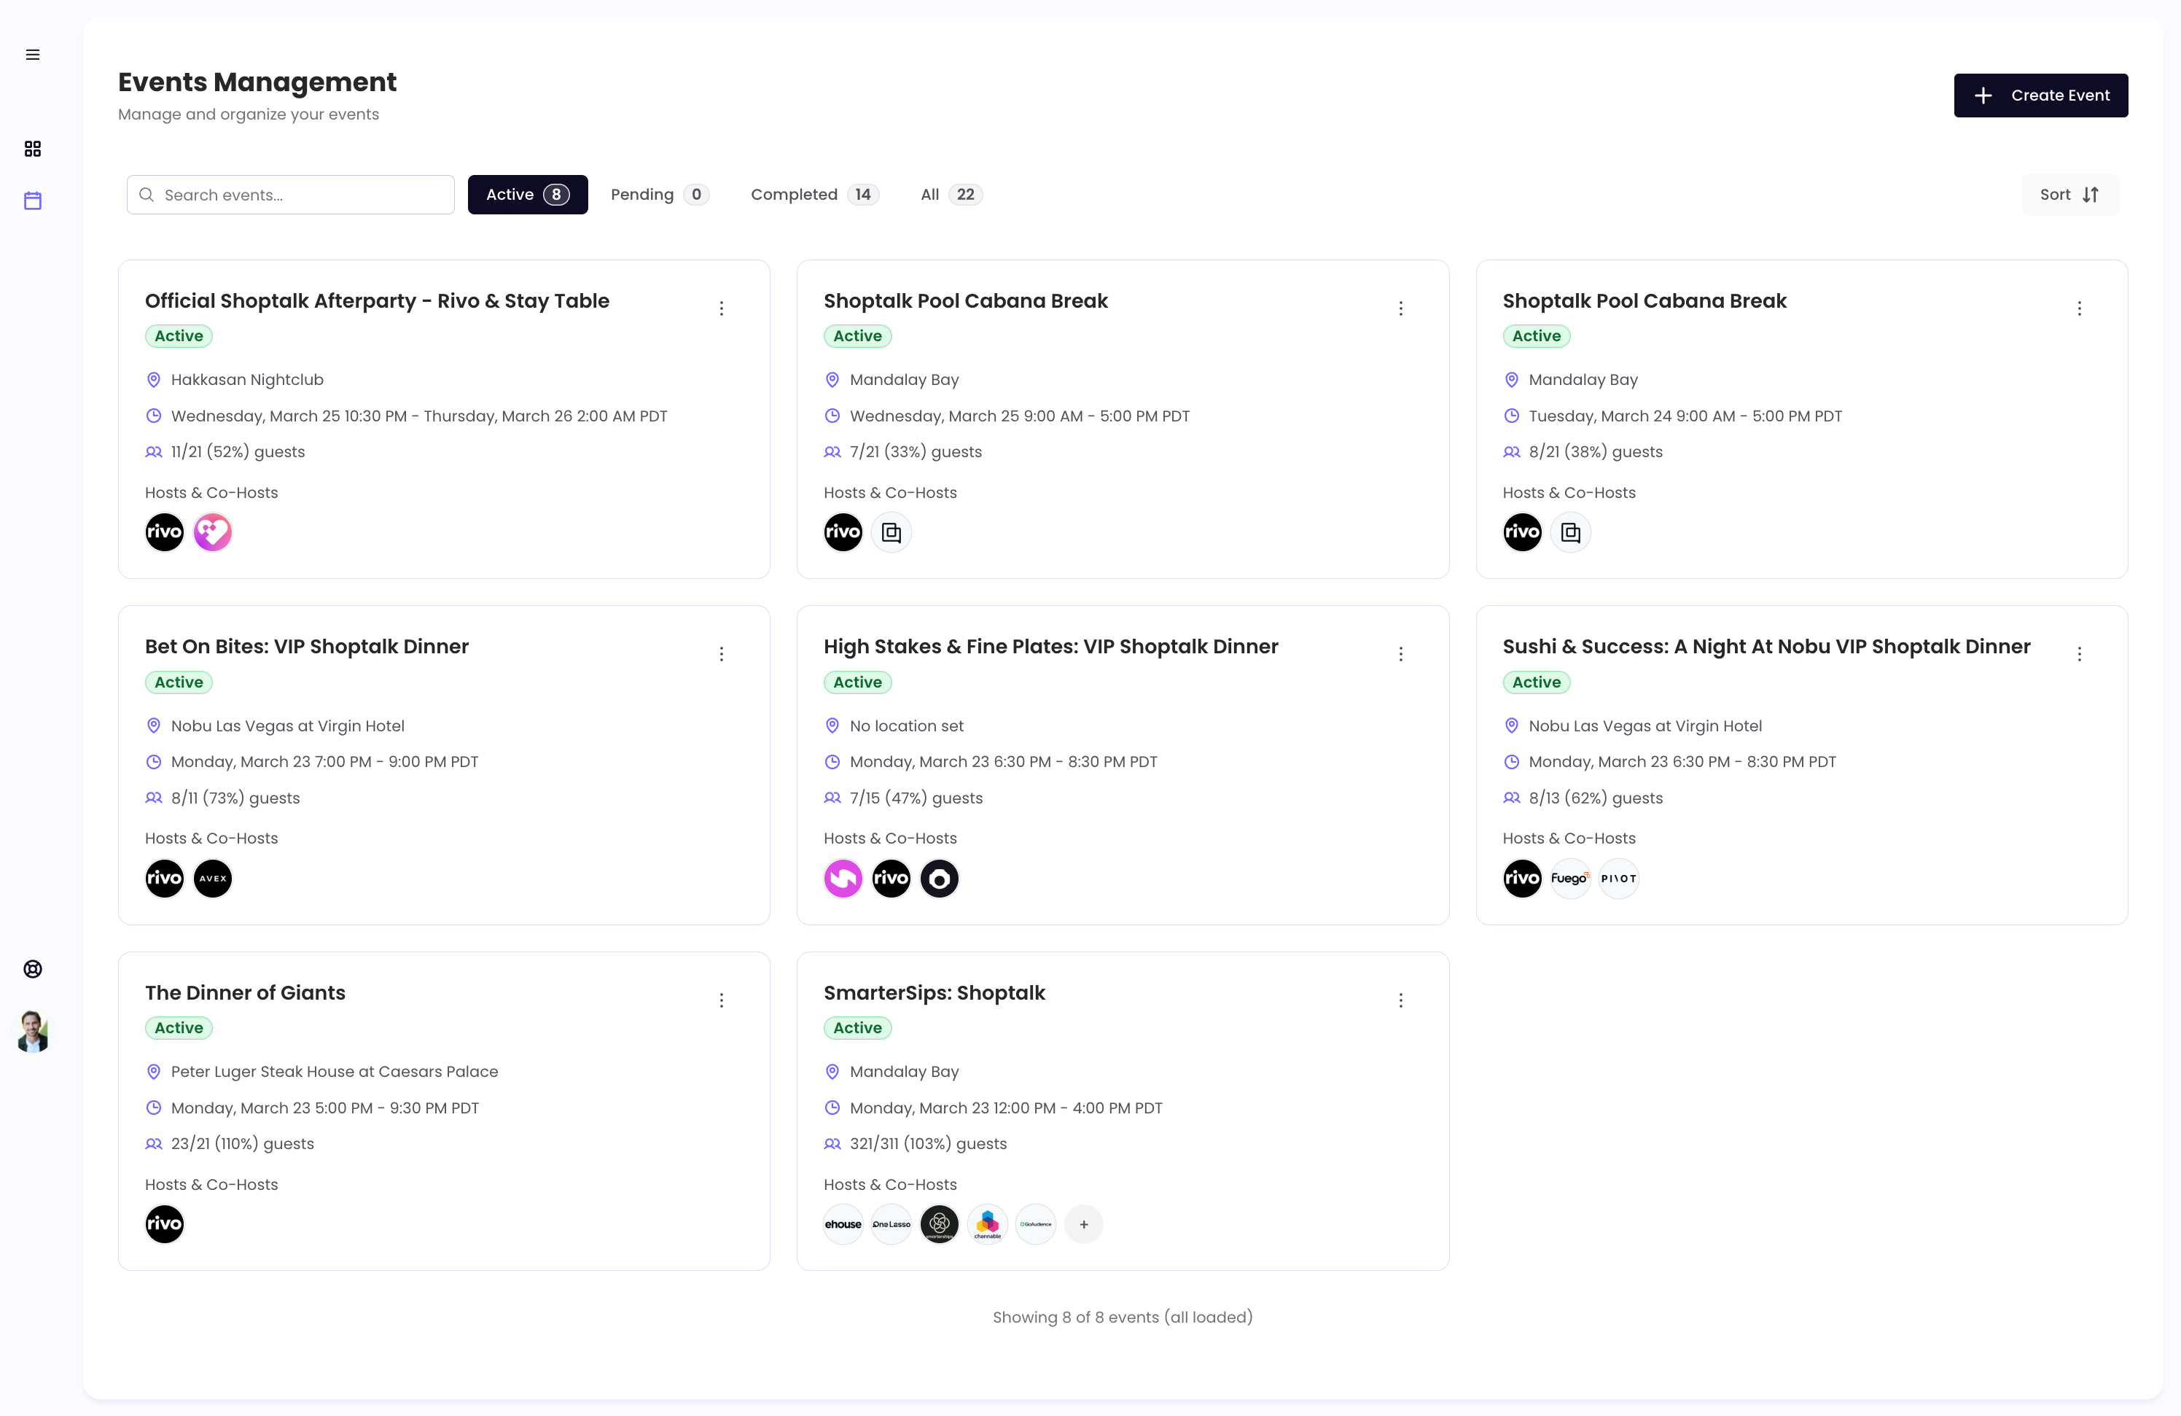Open The Dinner of Giants event
Screen dimensions: 2181x1416
(x=245, y=992)
